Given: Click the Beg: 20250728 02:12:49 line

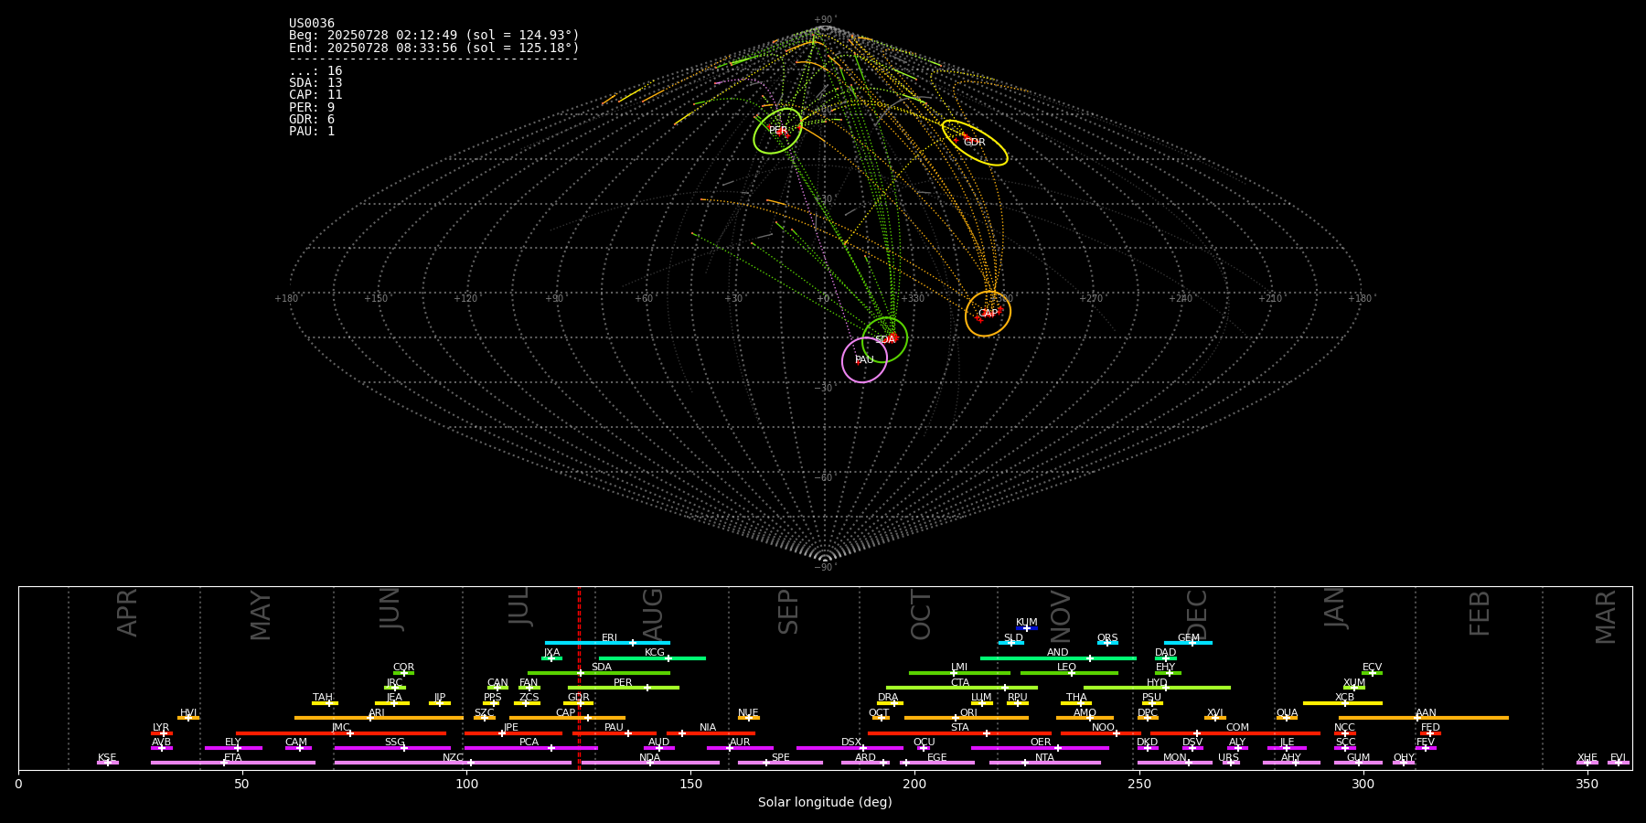Looking at the screenshot, I should tap(434, 36).
